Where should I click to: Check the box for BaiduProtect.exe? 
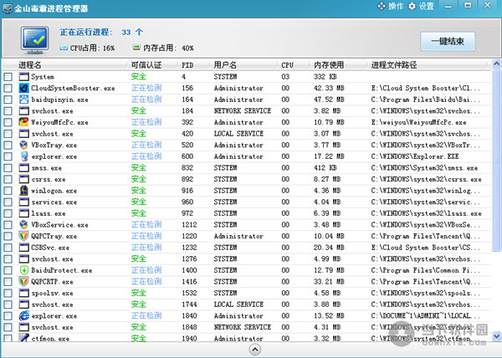click(x=8, y=270)
